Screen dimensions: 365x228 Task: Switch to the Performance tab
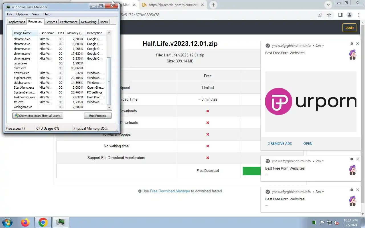(x=69, y=22)
